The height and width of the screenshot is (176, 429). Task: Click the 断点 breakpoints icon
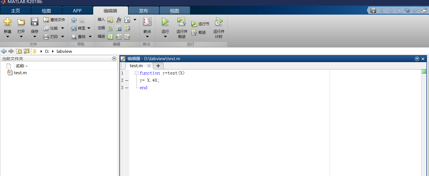(x=147, y=22)
